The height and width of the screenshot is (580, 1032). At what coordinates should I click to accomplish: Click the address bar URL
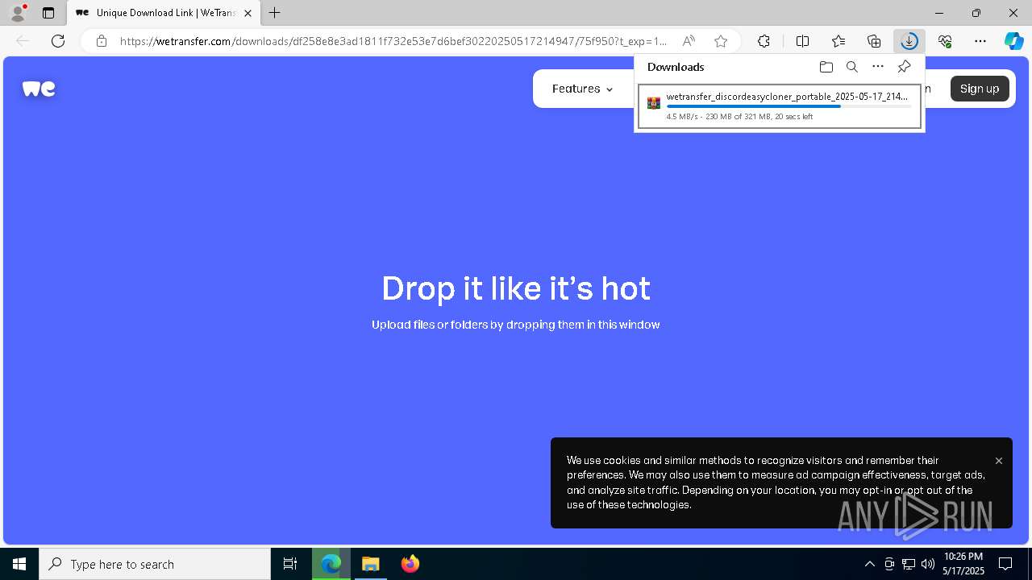coord(393,41)
